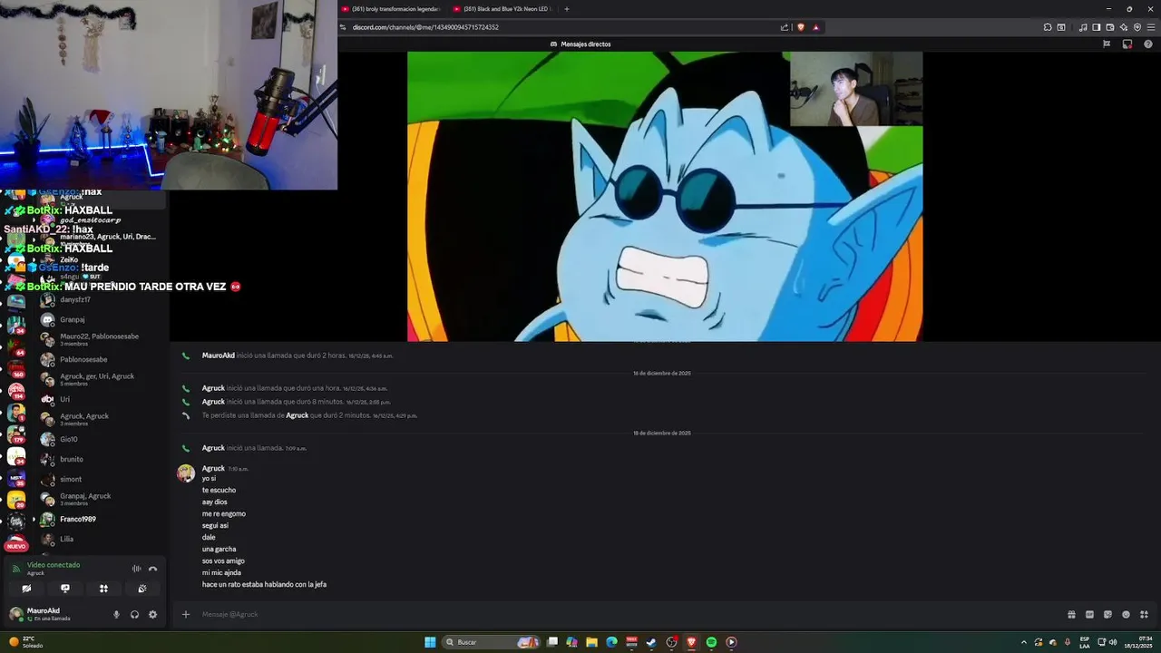Open the flag icon in the Discord header
1161x653 pixels.
1107,44
